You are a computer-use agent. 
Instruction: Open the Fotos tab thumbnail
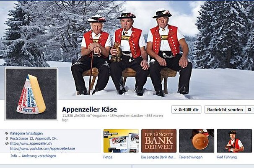pyautogui.click(x=121, y=141)
